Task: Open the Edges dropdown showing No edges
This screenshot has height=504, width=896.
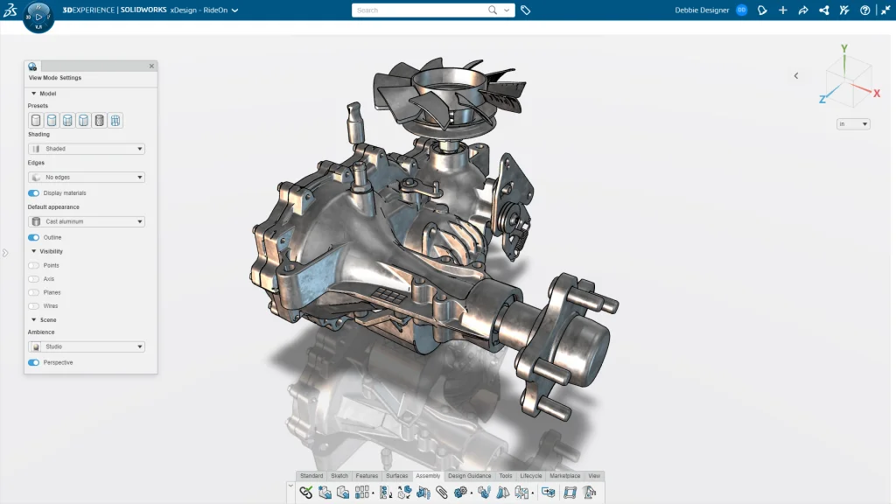Action: pos(85,177)
